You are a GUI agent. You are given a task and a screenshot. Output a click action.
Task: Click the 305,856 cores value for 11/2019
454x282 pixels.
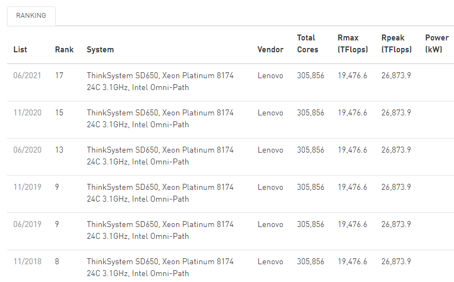coord(311,187)
